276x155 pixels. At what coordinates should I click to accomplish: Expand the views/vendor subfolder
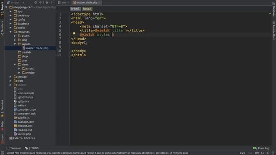pyautogui.click(x=19, y=73)
